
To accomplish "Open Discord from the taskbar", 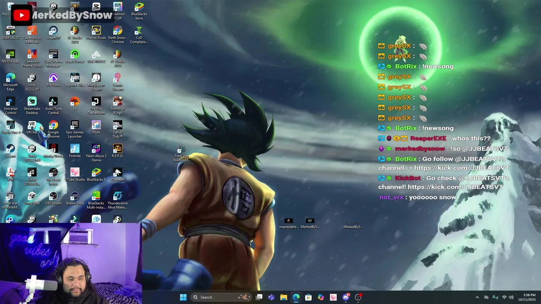I will click(346, 297).
